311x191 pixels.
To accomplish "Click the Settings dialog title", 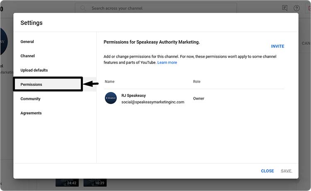I will pyautogui.click(x=32, y=23).
